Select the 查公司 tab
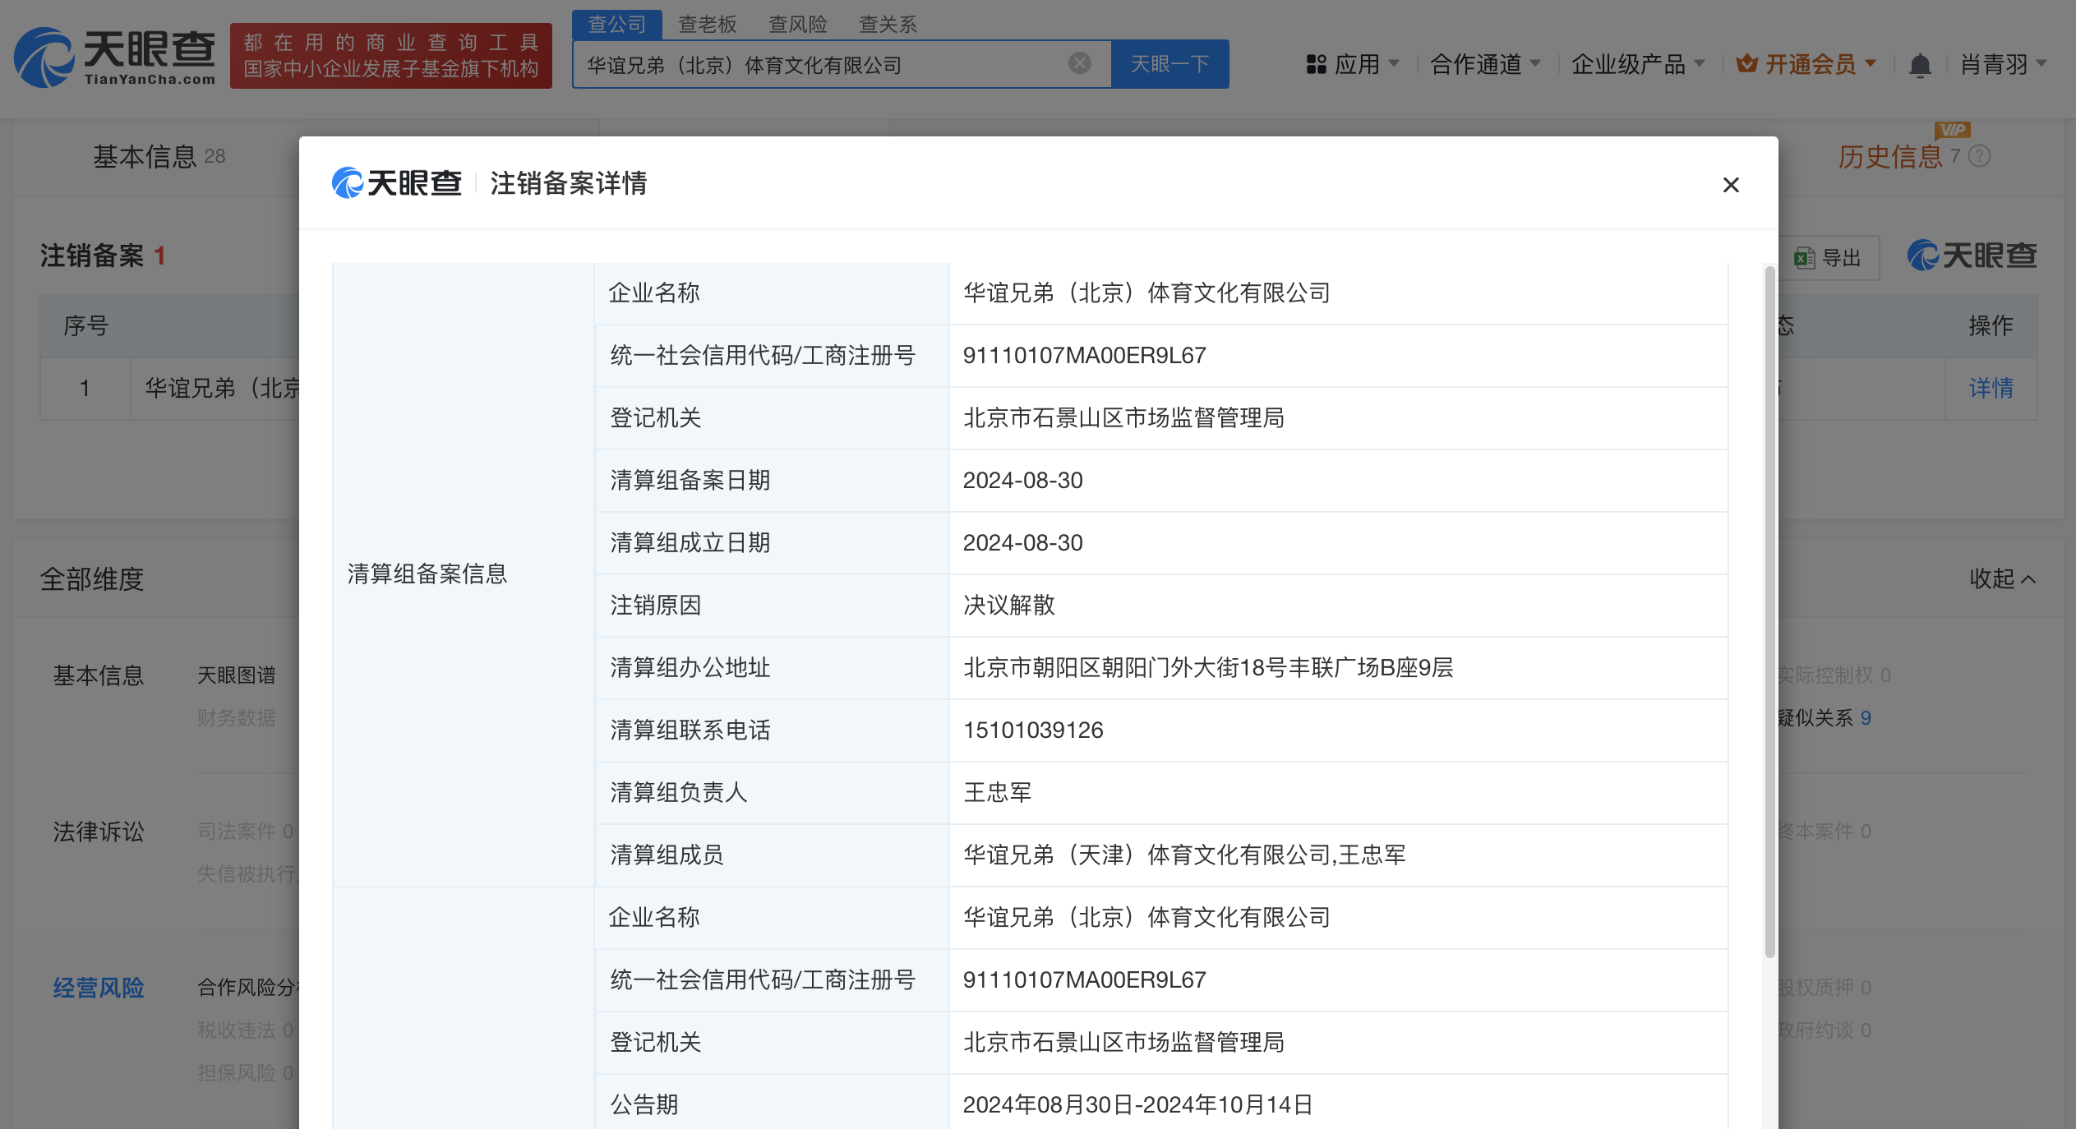The image size is (2076, 1129). point(616,24)
